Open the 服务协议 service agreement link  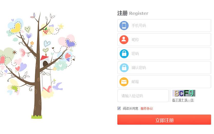pos(147,108)
